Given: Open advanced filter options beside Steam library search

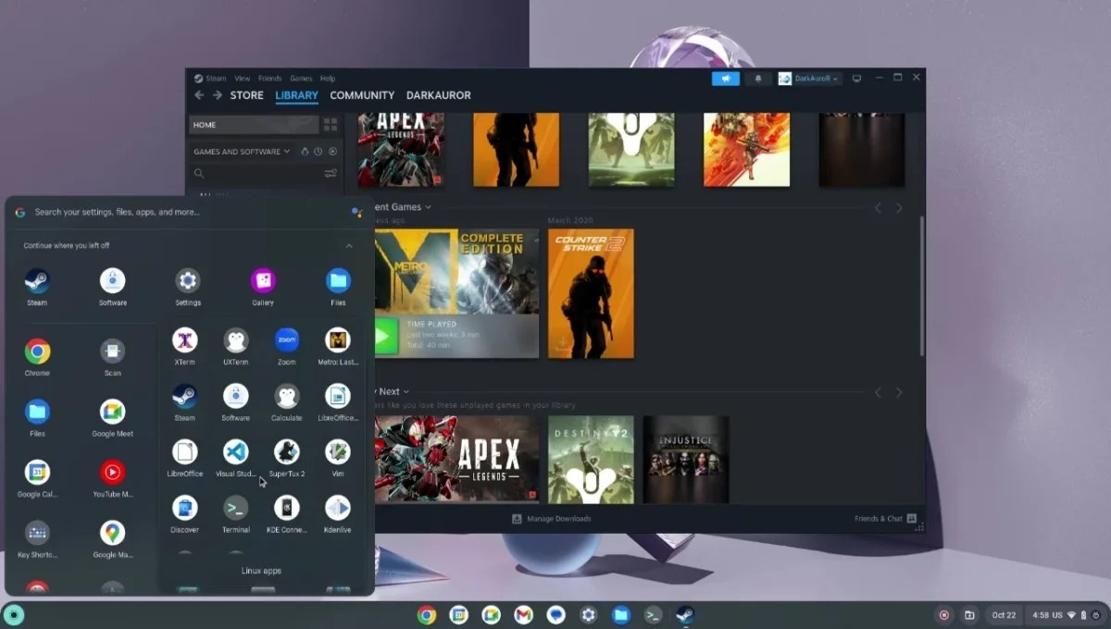Looking at the screenshot, I should coord(331,173).
